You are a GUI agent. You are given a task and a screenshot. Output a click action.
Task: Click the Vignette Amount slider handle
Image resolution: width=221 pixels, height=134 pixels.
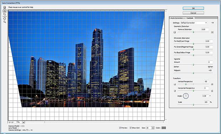(193, 65)
